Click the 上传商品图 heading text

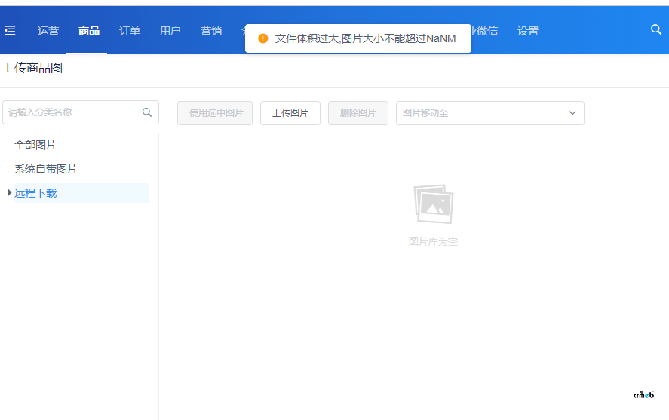pos(33,68)
